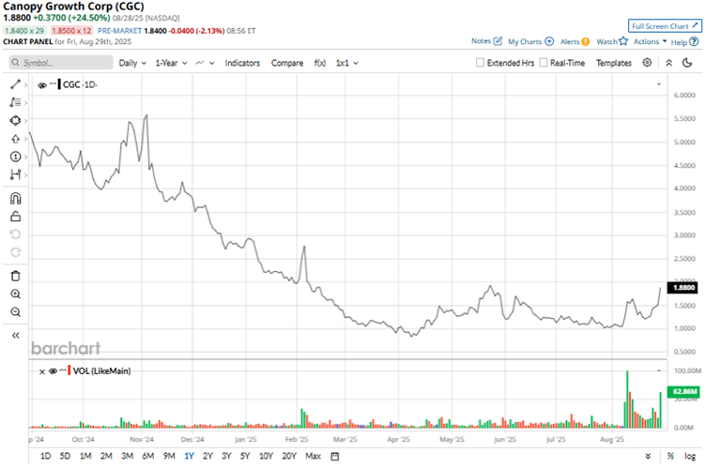Image resolution: width=706 pixels, height=468 pixels.
Task: Enable the Real-Time checkbox
Action: (544, 63)
